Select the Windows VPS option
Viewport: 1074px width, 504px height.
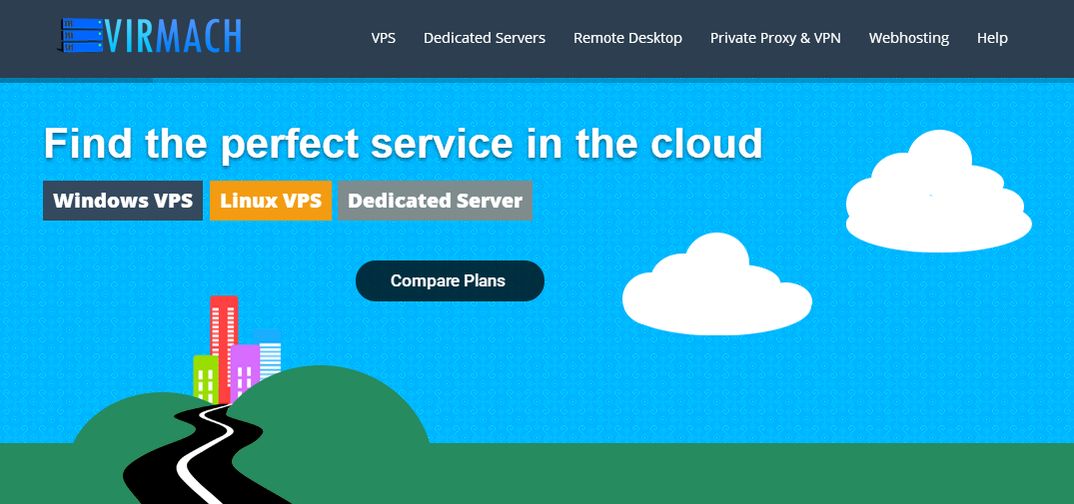tap(123, 201)
